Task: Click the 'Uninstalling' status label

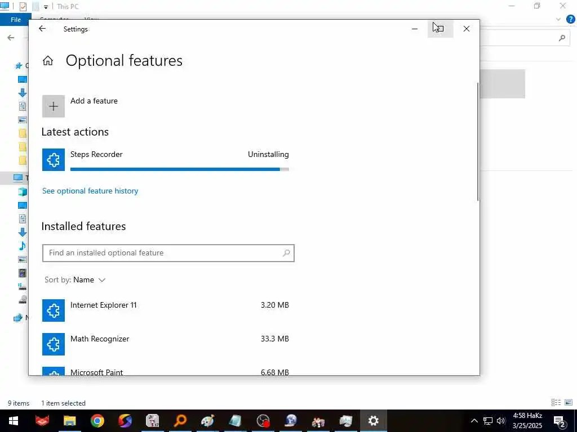Action: click(268, 154)
